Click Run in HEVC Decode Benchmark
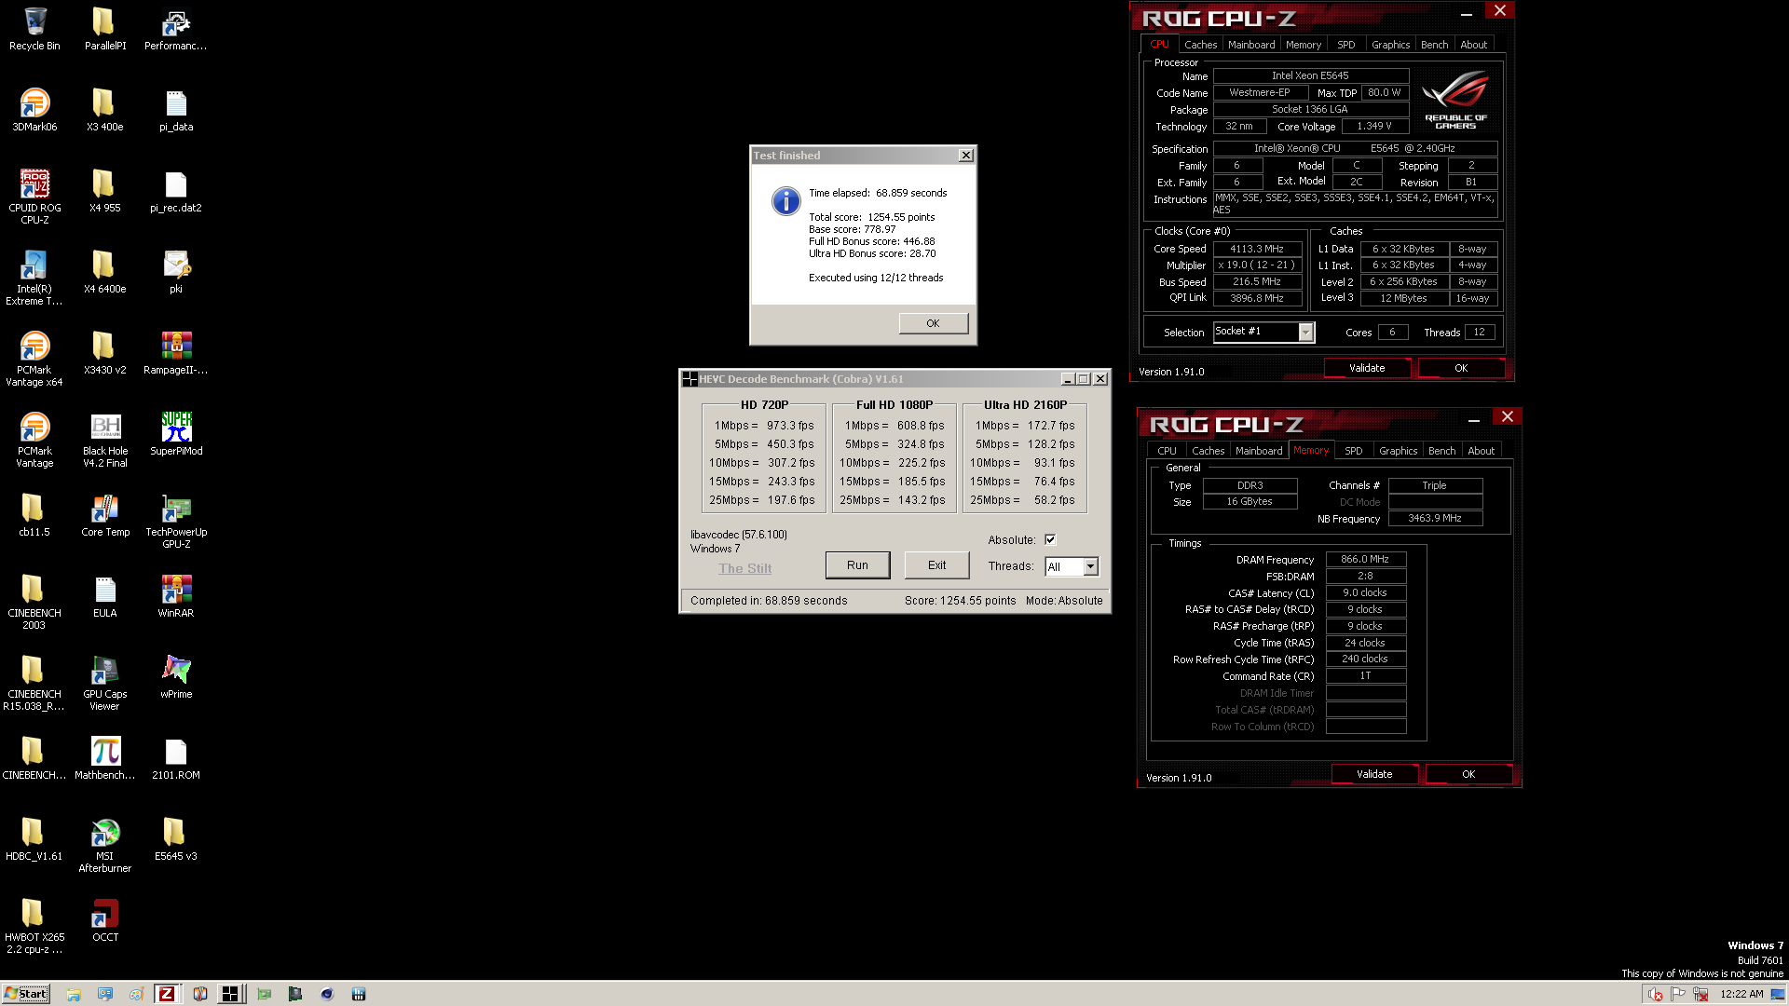This screenshot has height=1006, width=1789. (857, 565)
